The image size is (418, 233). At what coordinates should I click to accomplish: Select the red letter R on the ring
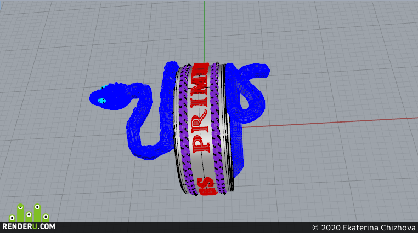tap(200, 121)
